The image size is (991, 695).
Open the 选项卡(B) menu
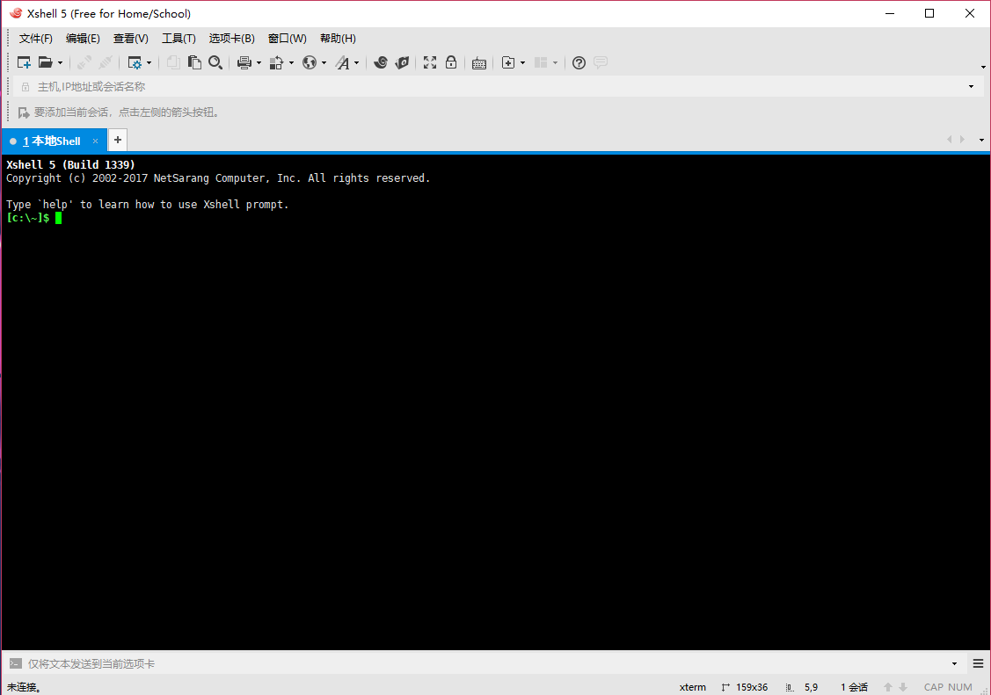pos(232,39)
